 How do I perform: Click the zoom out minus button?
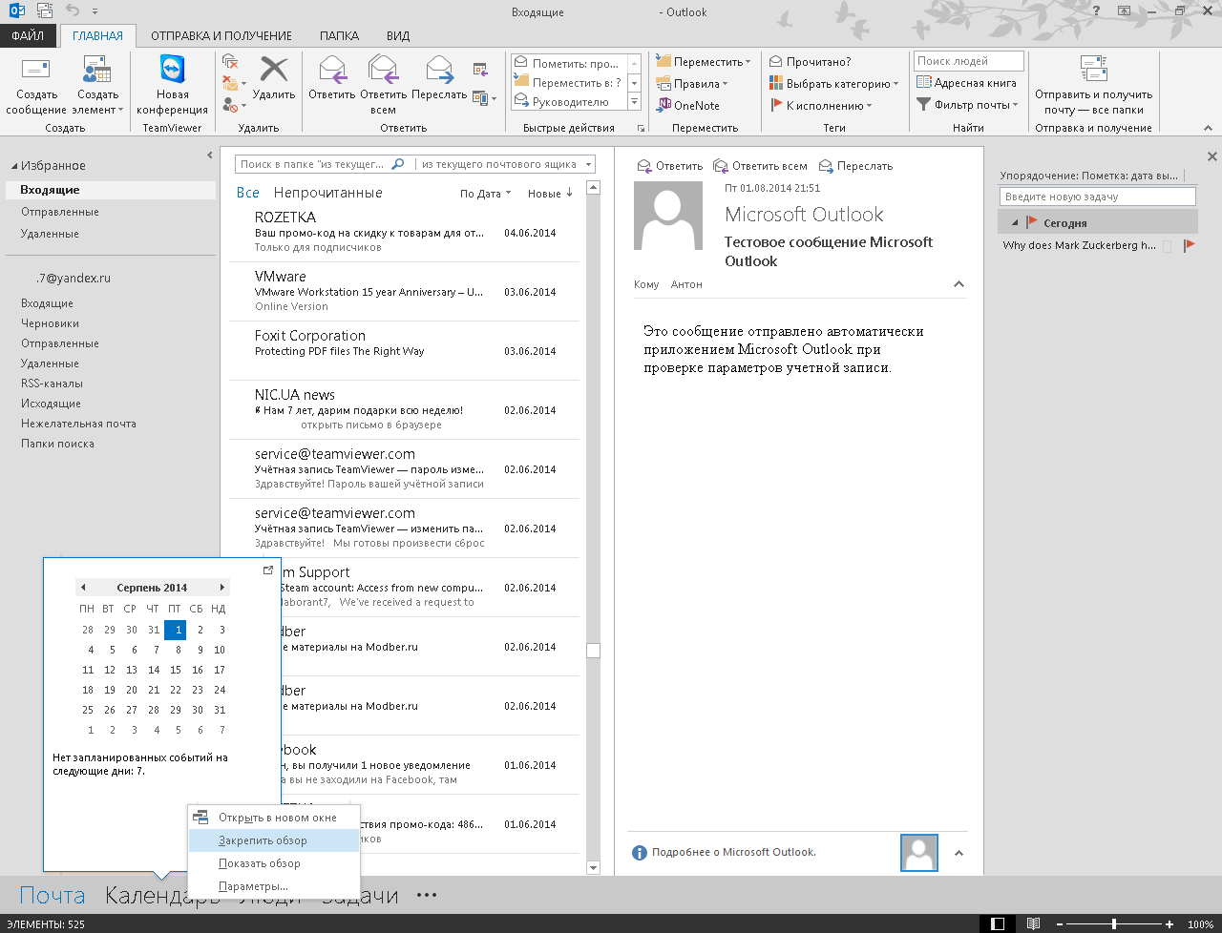click(x=1059, y=924)
